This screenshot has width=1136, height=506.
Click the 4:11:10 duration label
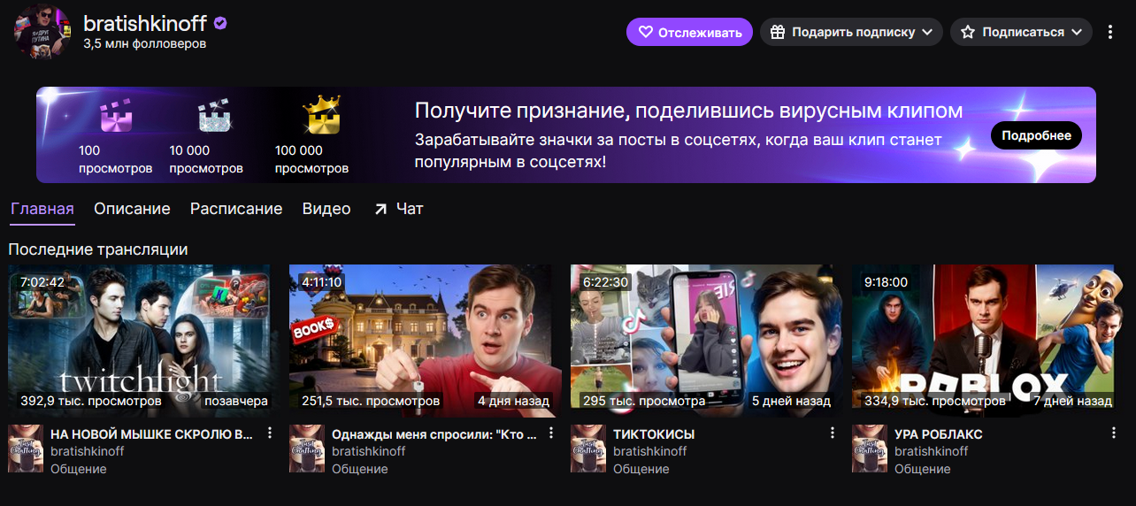click(x=322, y=282)
